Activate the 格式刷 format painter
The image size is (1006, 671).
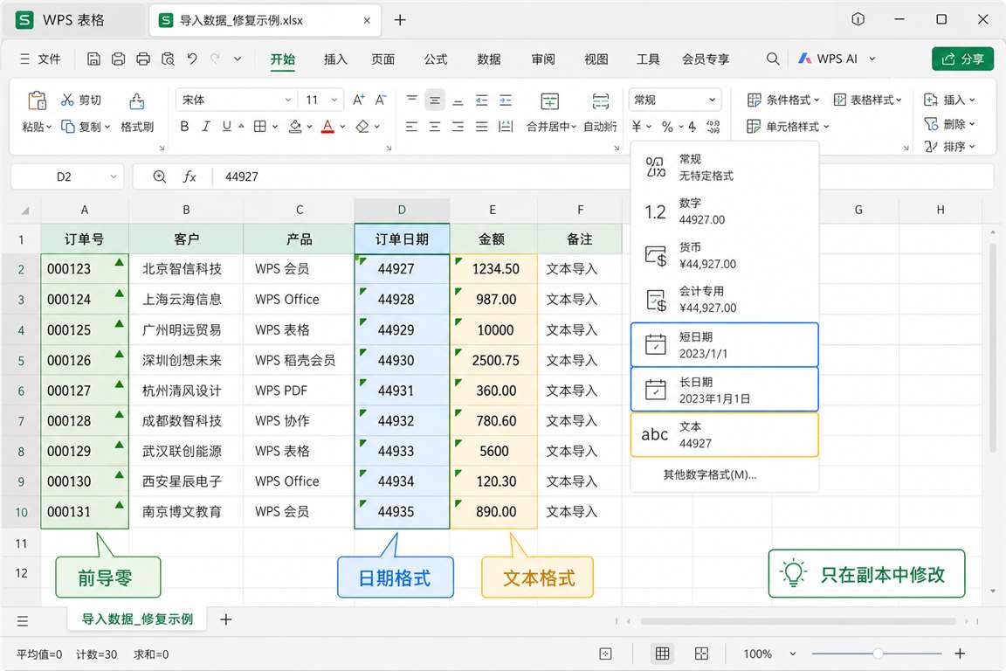coord(136,112)
